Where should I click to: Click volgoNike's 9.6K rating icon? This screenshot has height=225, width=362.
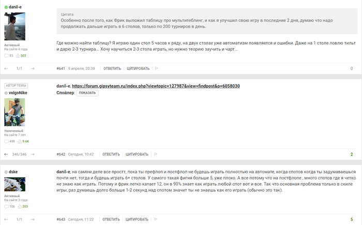[20, 141]
